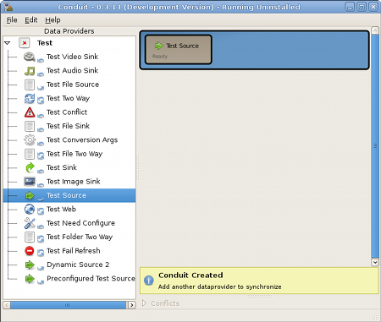Select Test Conflict dataprovider

click(67, 112)
